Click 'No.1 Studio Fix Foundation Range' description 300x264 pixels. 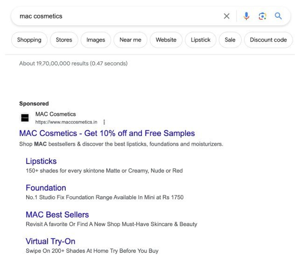click(x=105, y=197)
